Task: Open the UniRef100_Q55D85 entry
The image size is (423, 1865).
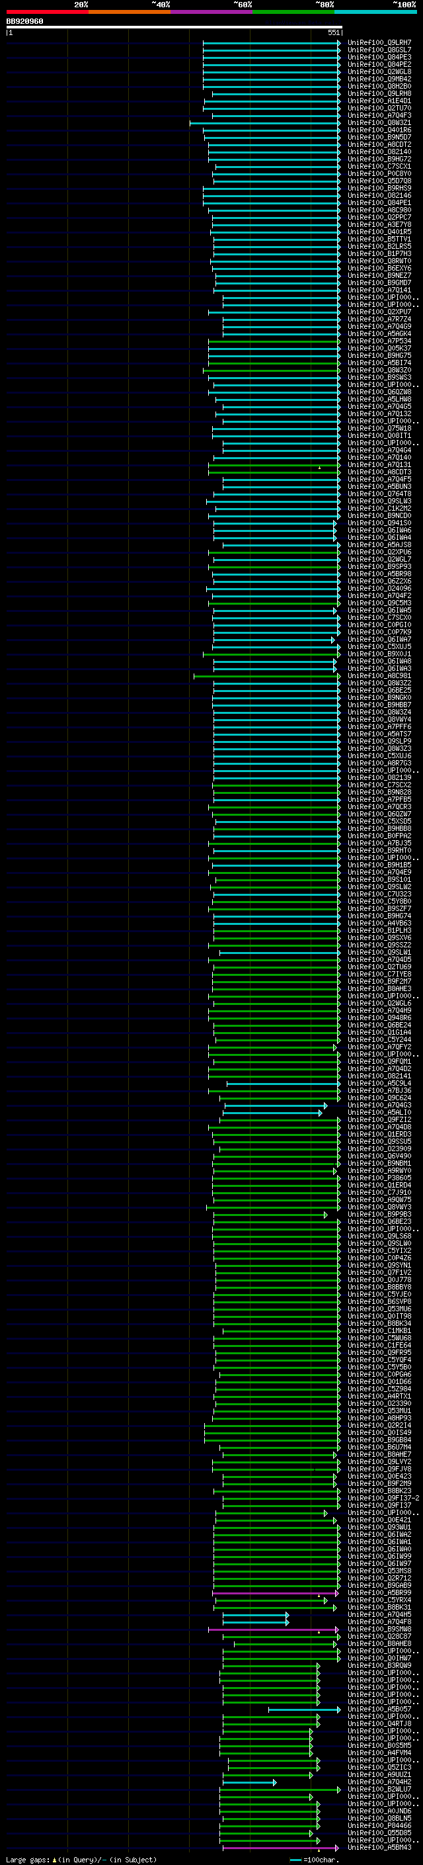Action: (379, 1833)
